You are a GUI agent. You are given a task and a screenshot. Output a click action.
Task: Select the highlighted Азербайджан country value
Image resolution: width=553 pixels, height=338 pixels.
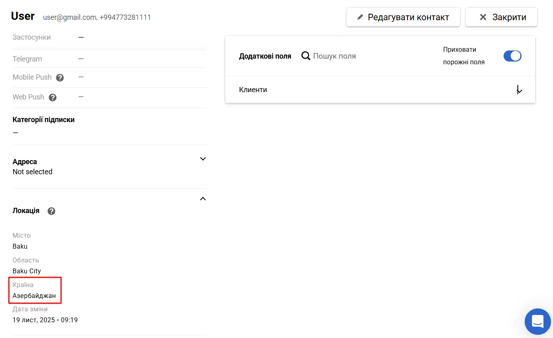pyautogui.click(x=35, y=296)
